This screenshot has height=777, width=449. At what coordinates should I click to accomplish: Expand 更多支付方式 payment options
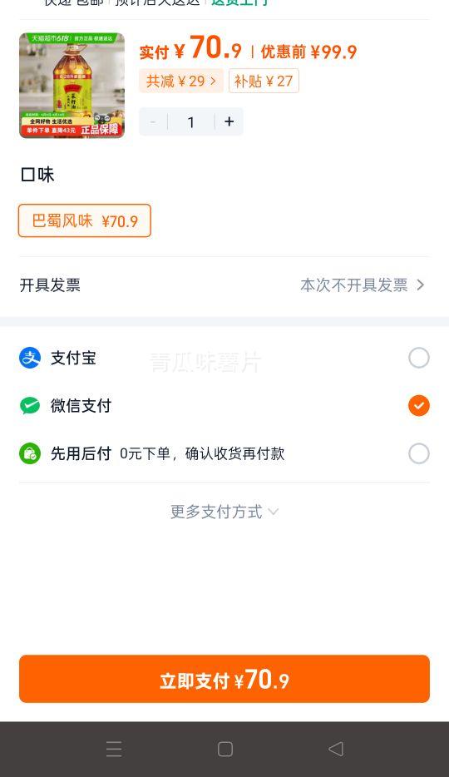(x=224, y=512)
